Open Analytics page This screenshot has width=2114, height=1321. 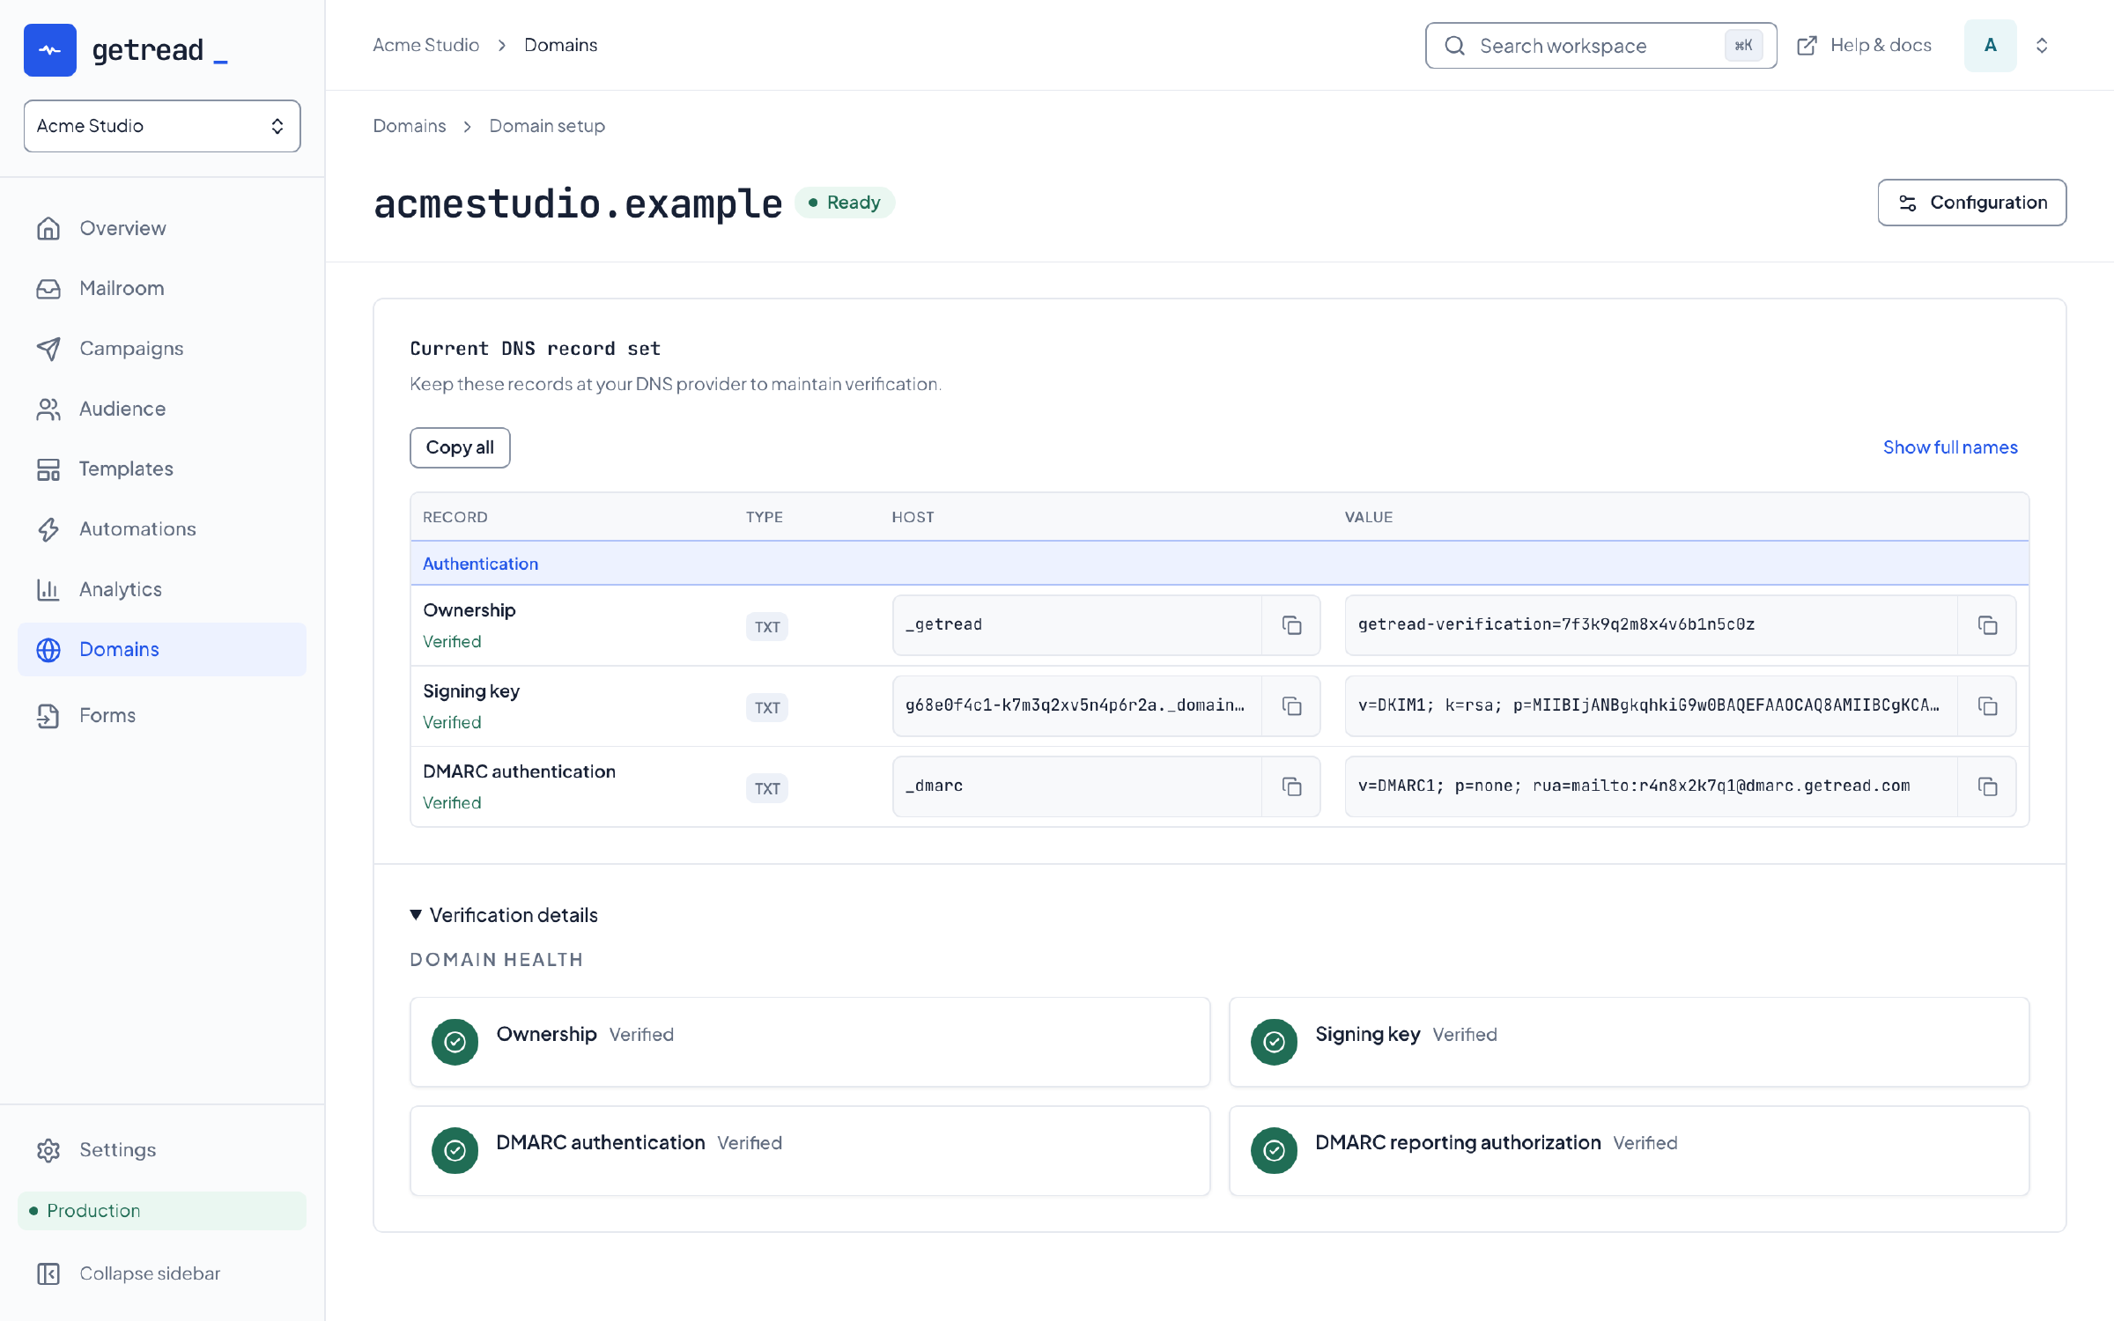coord(162,589)
